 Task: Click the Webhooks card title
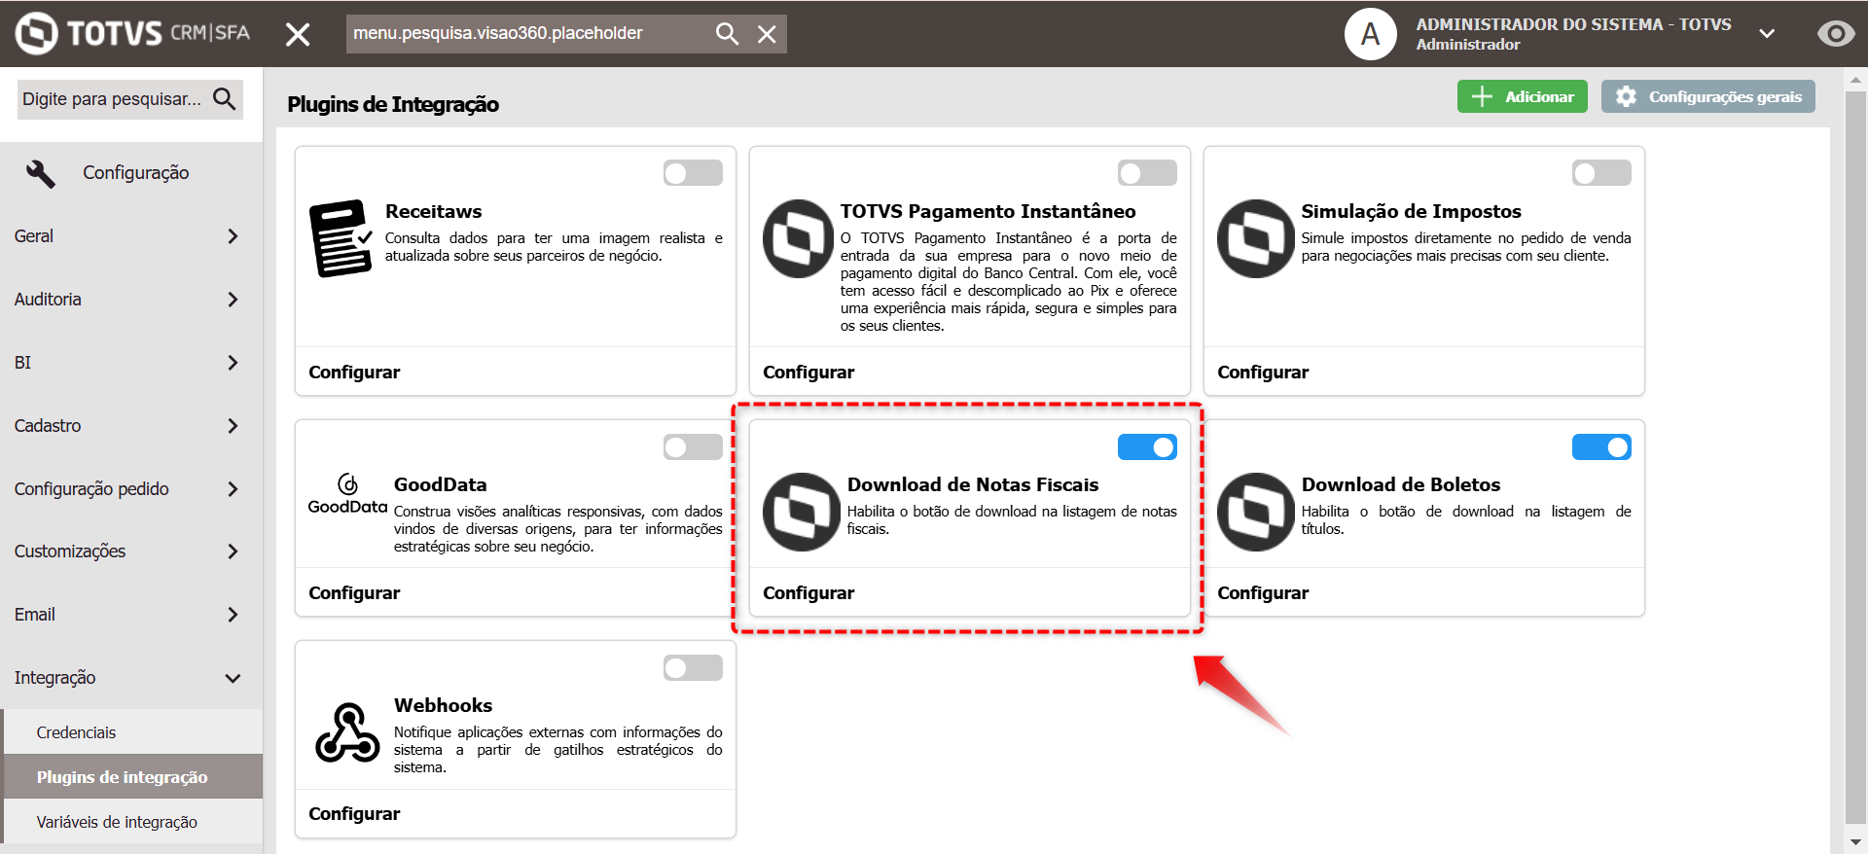tap(443, 705)
